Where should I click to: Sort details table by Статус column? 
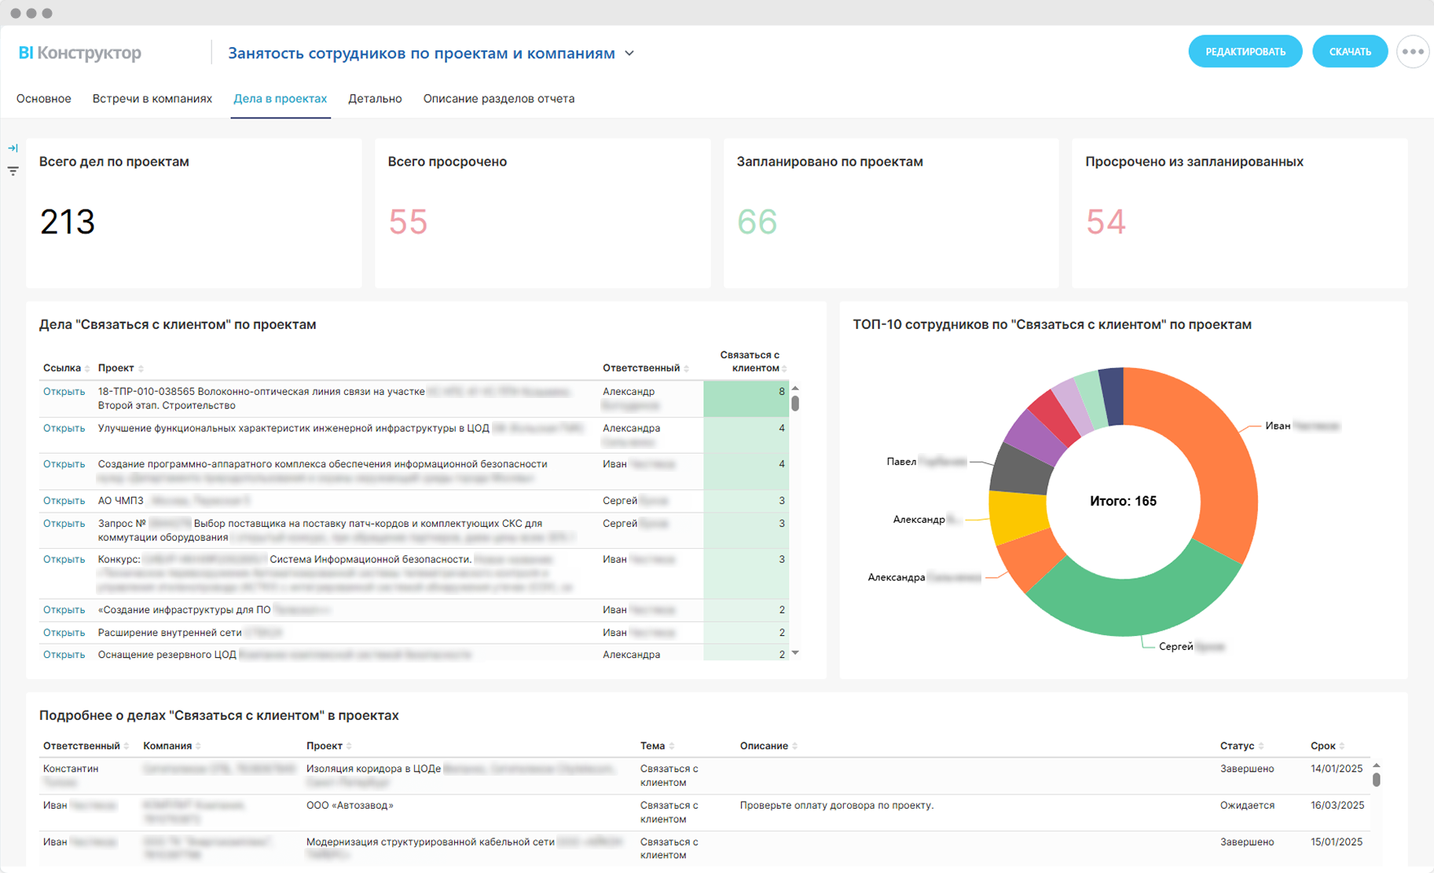1260,747
